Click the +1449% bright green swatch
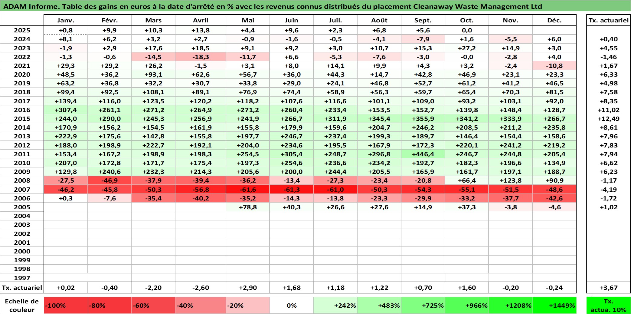Viewport: 631px width, 314px height. [x=554, y=305]
